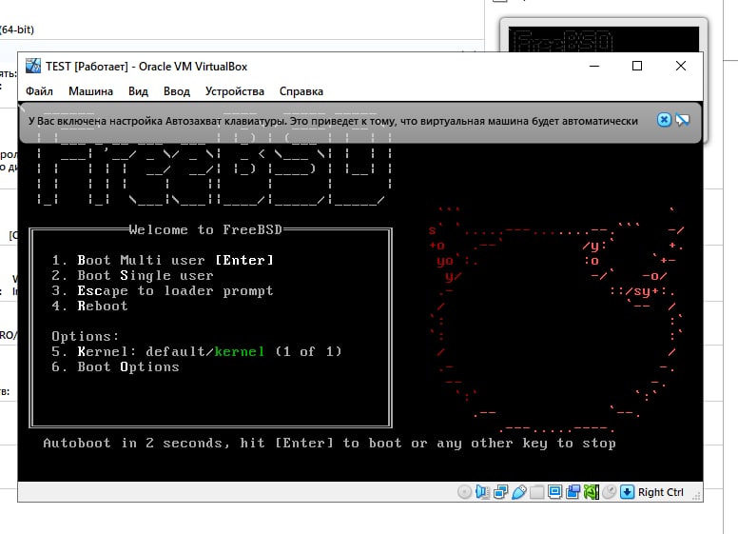Click the green CPU activity indicator
The height and width of the screenshot is (534, 738).
[x=592, y=492]
